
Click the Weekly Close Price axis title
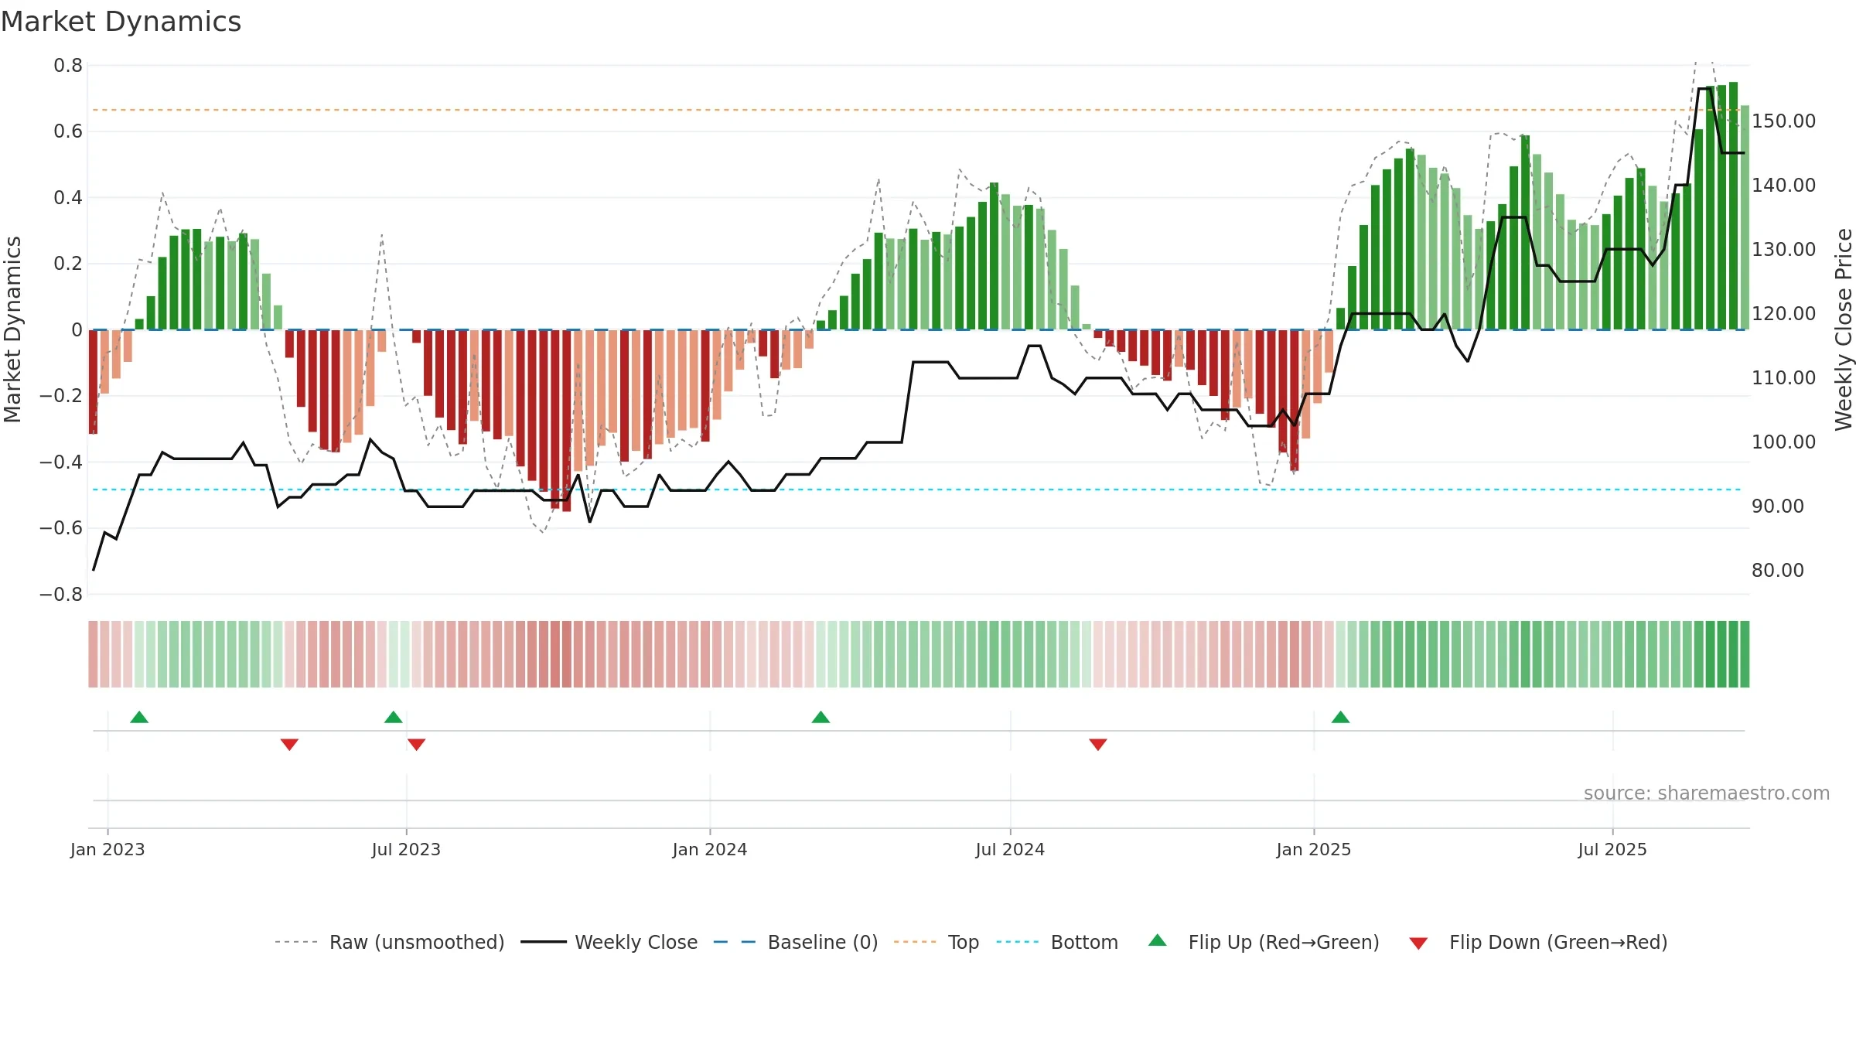tap(1844, 329)
